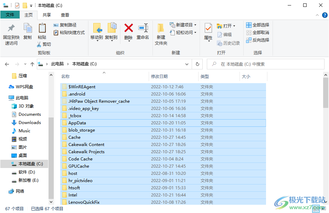Switch to the View (查看) ribbon tab
This screenshot has width=329, height=213.
(x=65, y=15)
